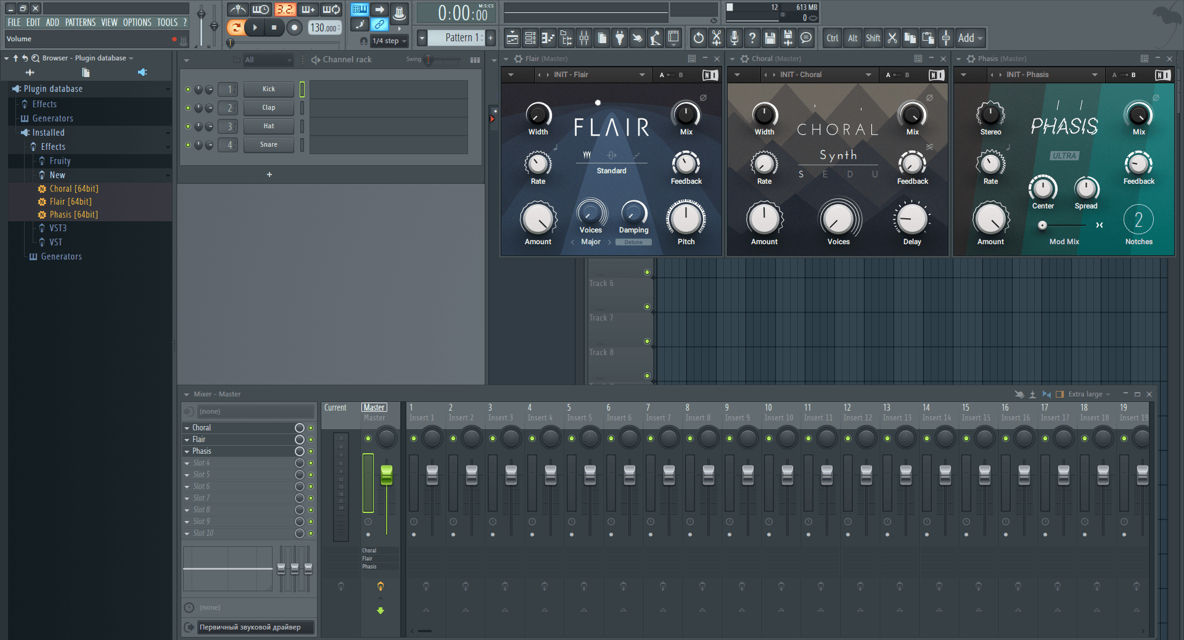Select the Hat channel button
This screenshot has width=1184, height=640.
pyautogui.click(x=269, y=126)
